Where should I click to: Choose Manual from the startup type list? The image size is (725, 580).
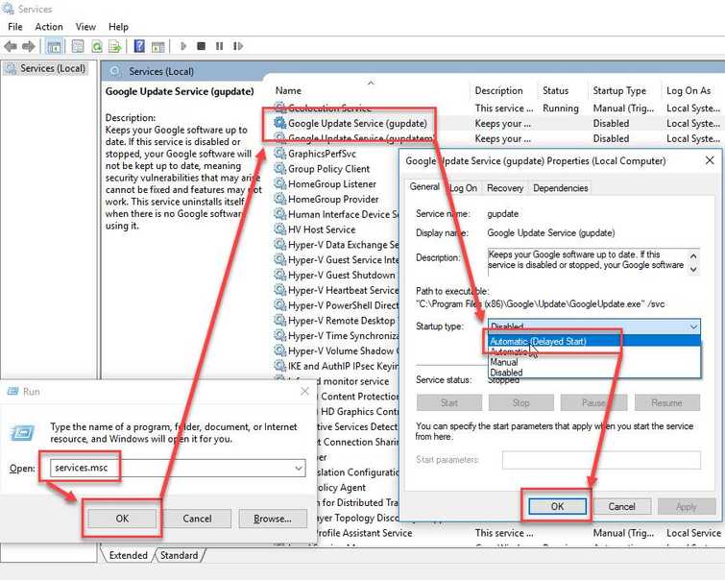pyautogui.click(x=594, y=362)
